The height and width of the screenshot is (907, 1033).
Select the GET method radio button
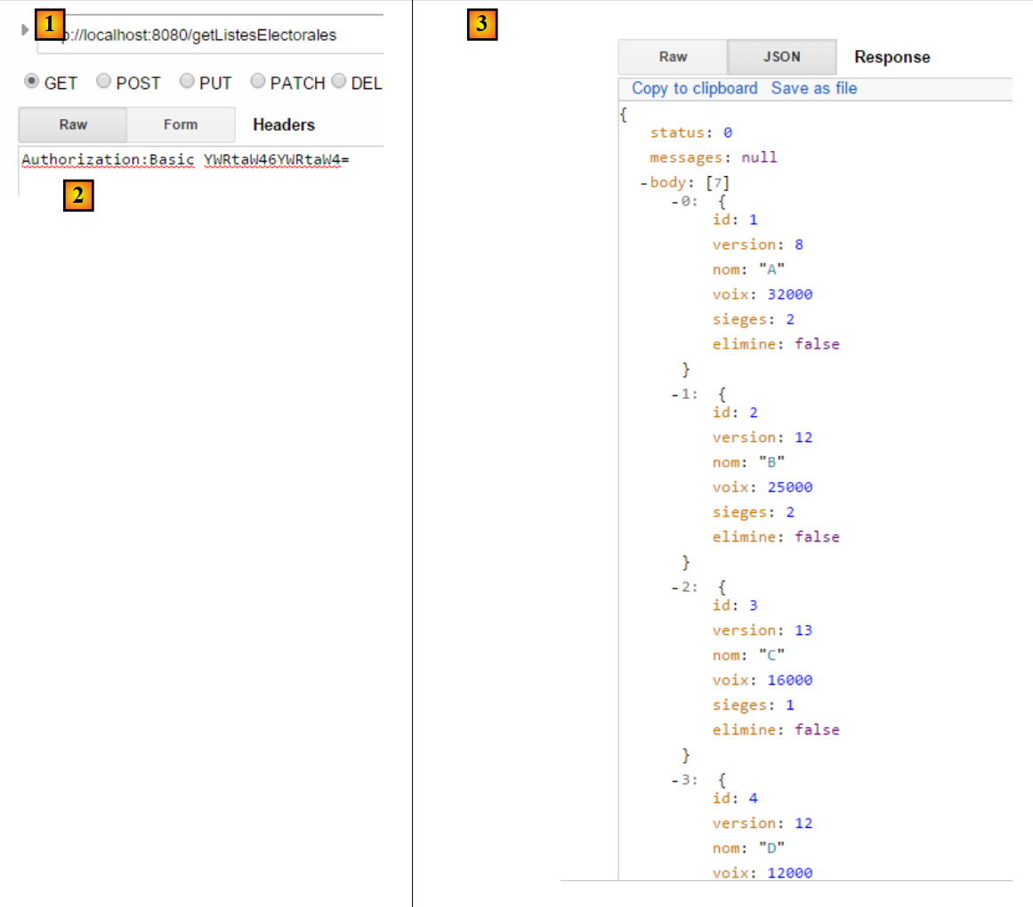click(x=31, y=82)
